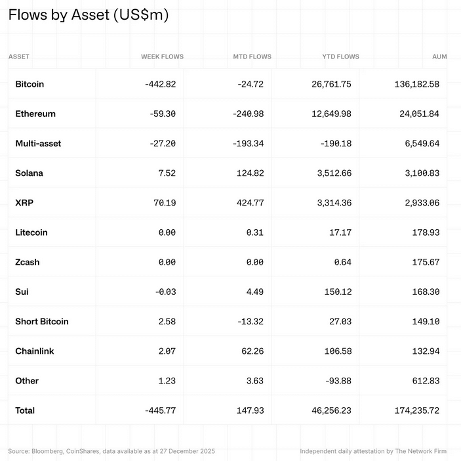Select the YTD FLOWS column header
The height and width of the screenshot is (461, 461).
340,57
